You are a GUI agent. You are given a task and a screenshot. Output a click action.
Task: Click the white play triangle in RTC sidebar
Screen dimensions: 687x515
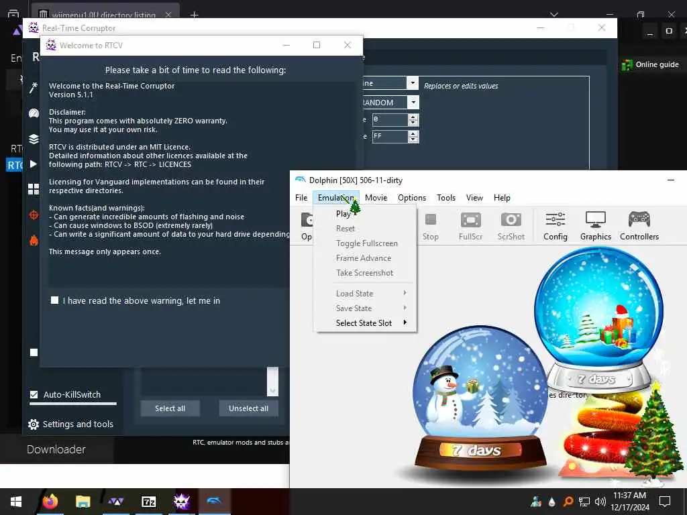point(34,164)
